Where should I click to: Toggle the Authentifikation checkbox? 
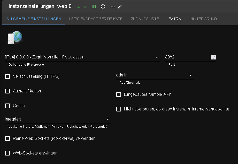pyautogui.click(x=8, y=91)
